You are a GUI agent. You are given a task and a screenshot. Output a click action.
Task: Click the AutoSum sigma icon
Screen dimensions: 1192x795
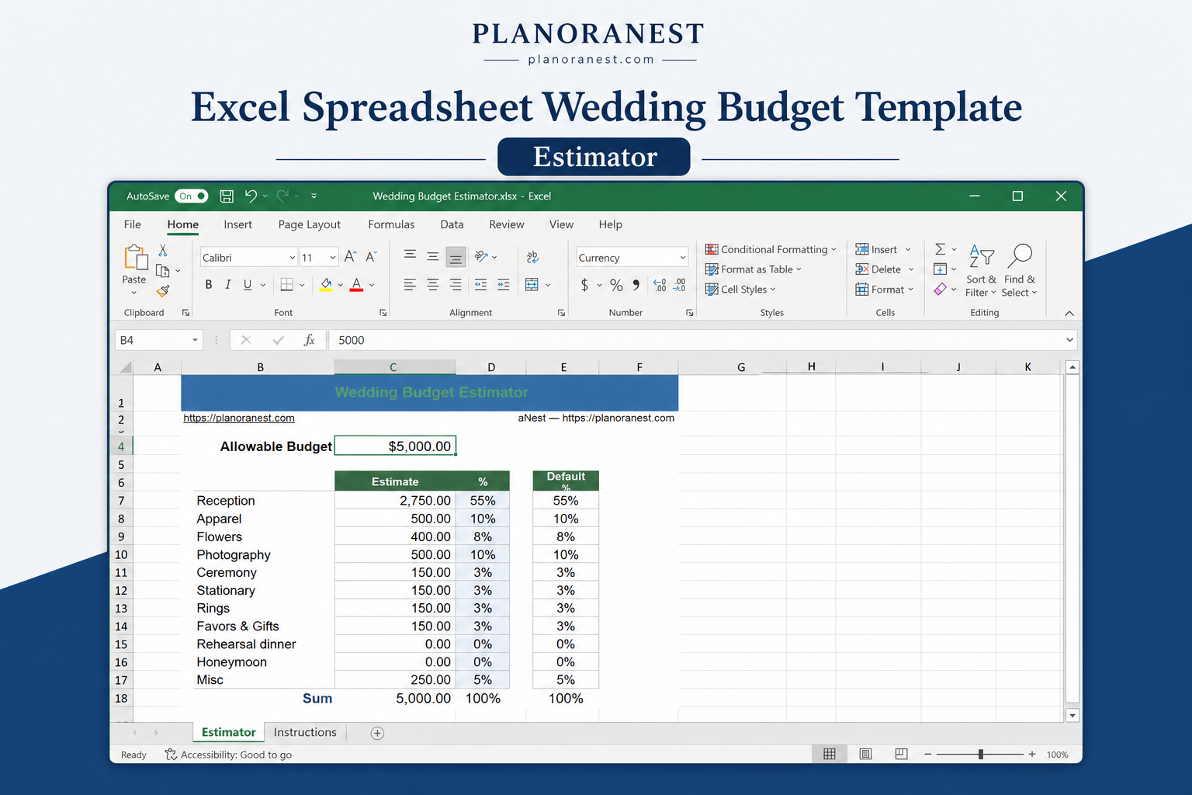click(940, 249)
